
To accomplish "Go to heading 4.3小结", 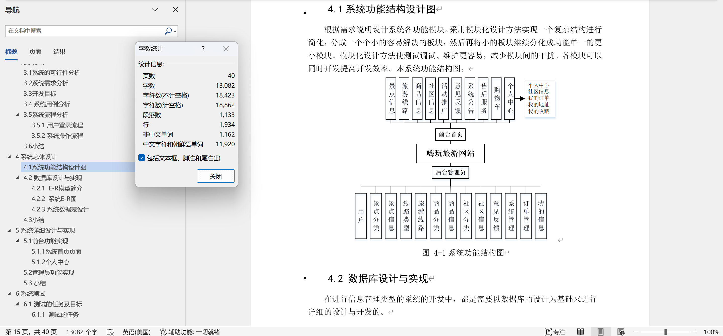I will [x=34, y=220].
